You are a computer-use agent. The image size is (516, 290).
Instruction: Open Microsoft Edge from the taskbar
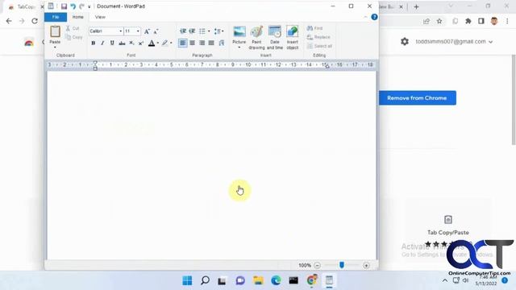(276, 280)
